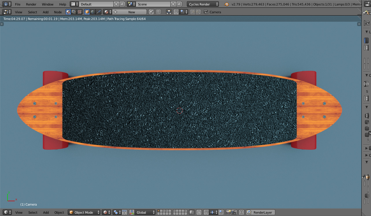Select the Compositing nodes tree type icon
The width and height of the screenshot is (371, 216).
tap(74, 12)
